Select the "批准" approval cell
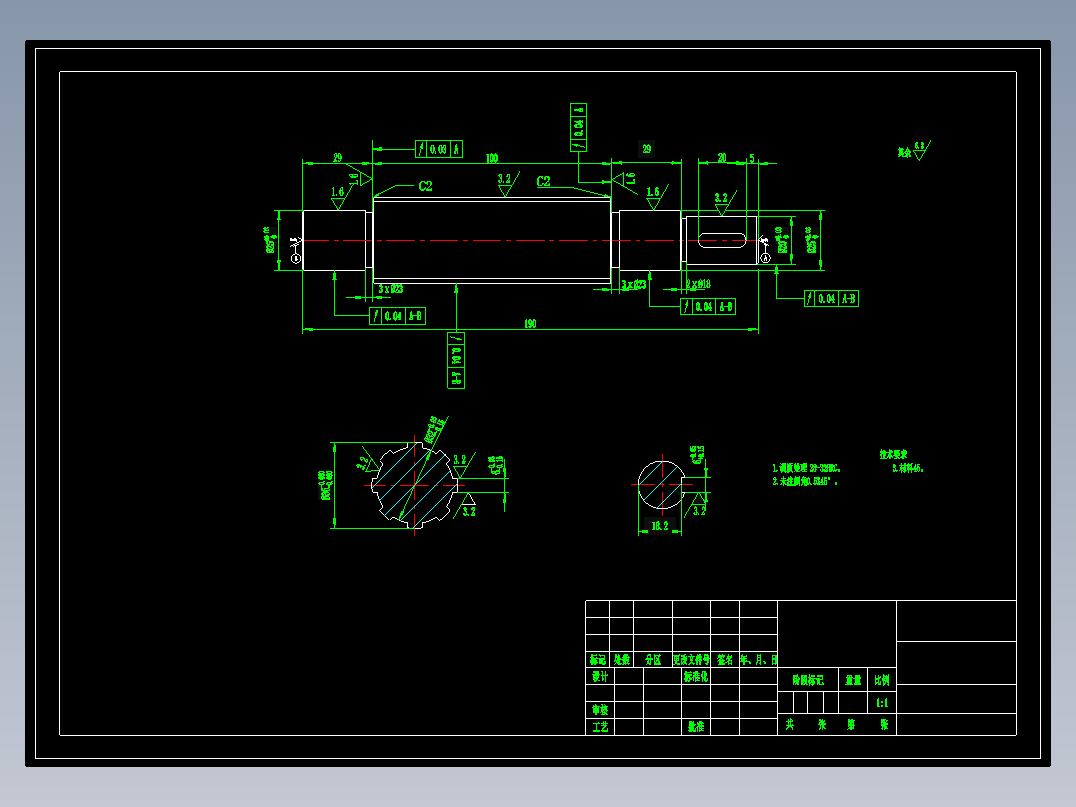 (x=696, y=727)
